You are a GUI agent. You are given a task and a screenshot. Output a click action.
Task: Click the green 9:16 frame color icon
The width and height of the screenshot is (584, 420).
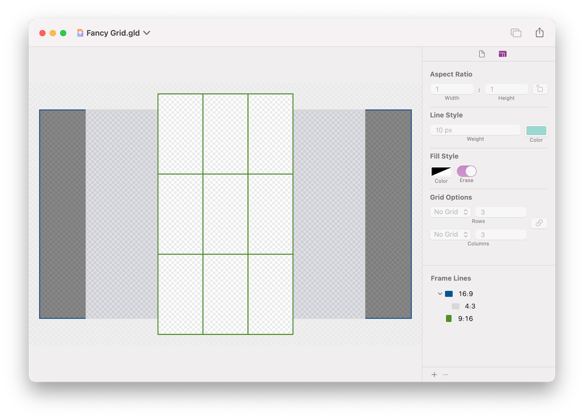coord(449,318)
